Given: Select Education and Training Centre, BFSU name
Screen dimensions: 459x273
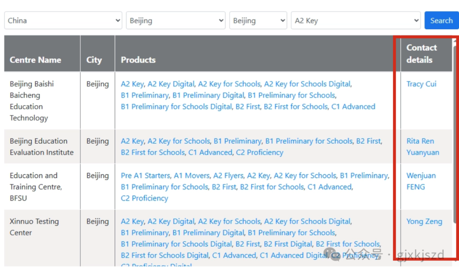Looking at the screenshot, I should [x=36, y=187].
